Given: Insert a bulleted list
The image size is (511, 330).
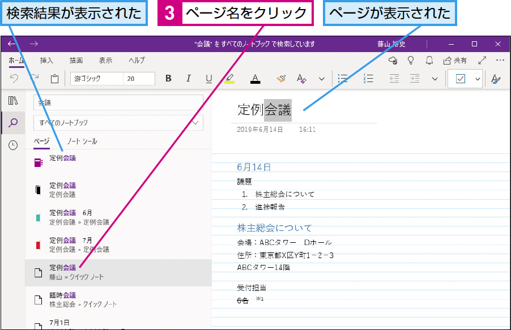Looking at the screenshot, I should click(x=343, y=79).
